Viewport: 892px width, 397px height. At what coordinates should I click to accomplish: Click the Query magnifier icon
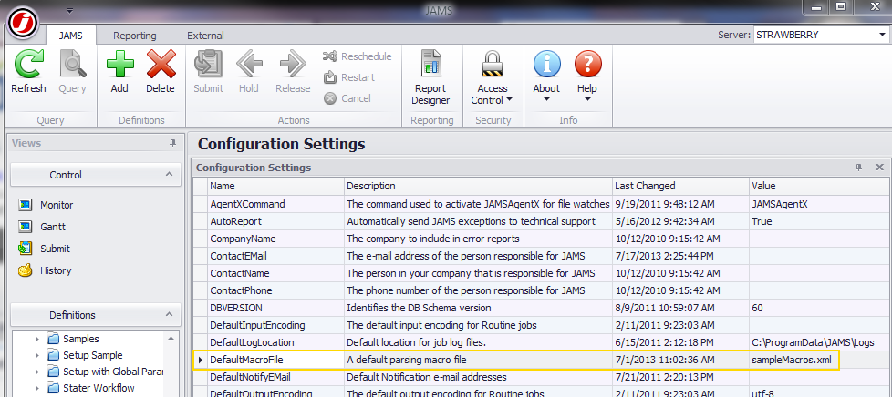point(73,64)
